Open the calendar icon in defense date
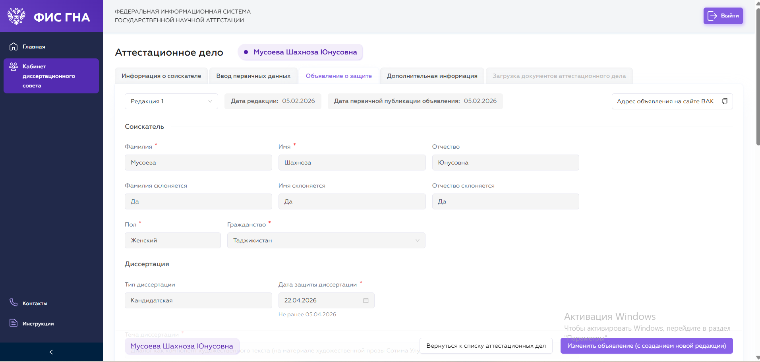Viewport: 760px width, 362px height. [366, 300]
